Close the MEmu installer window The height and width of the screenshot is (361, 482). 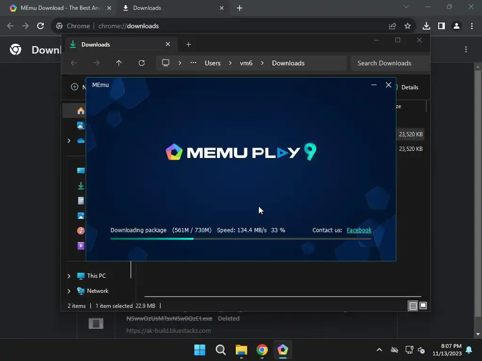click(x=388, y=85)
